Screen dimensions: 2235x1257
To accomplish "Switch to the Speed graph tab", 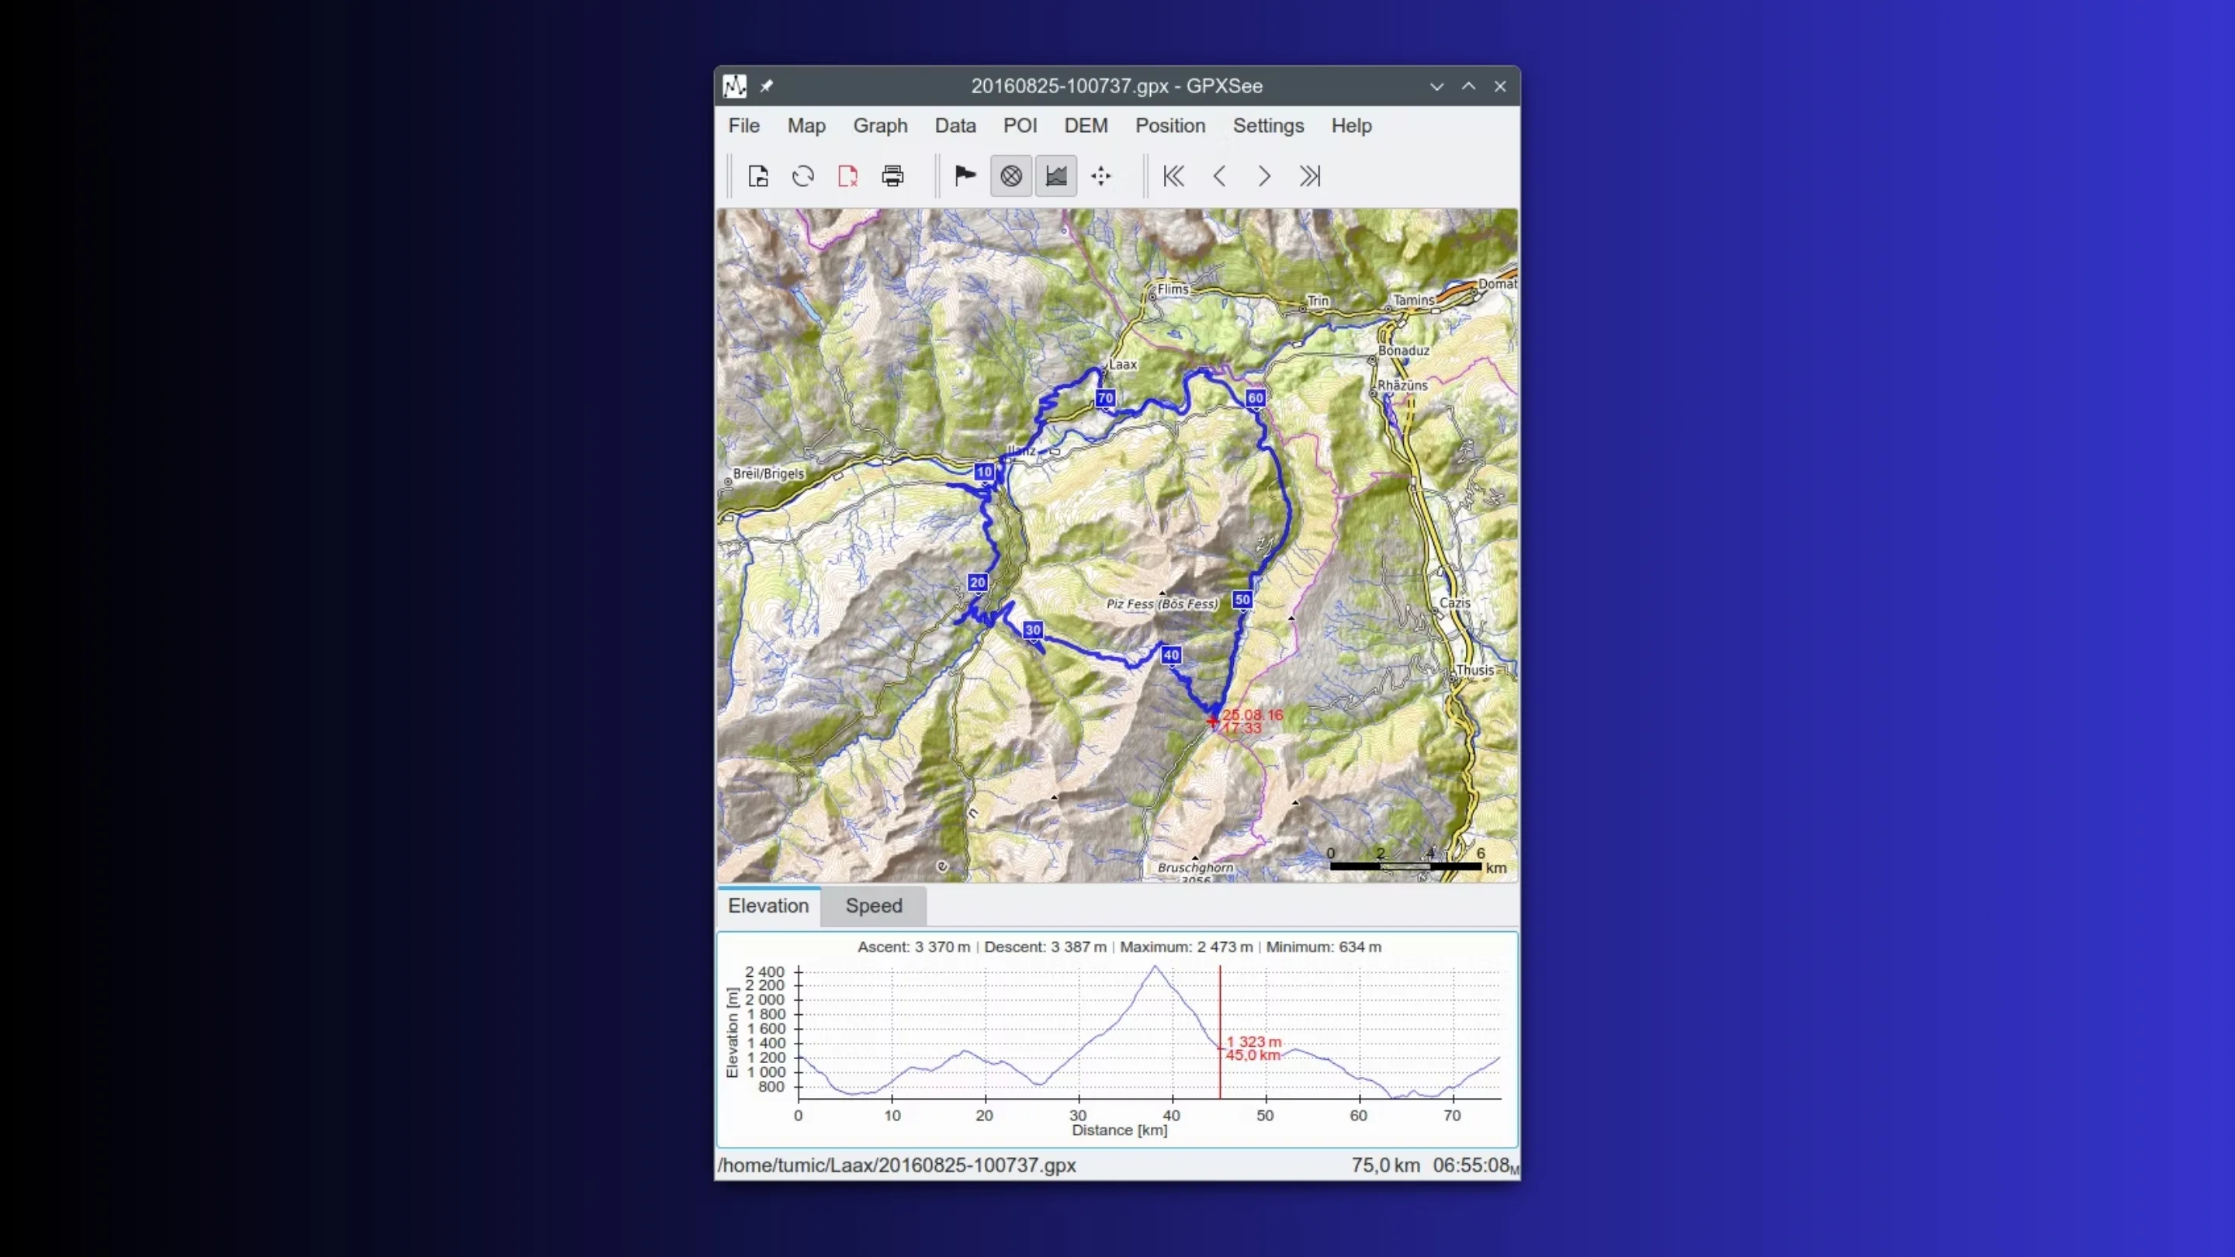I will click(x=874, y=906).
